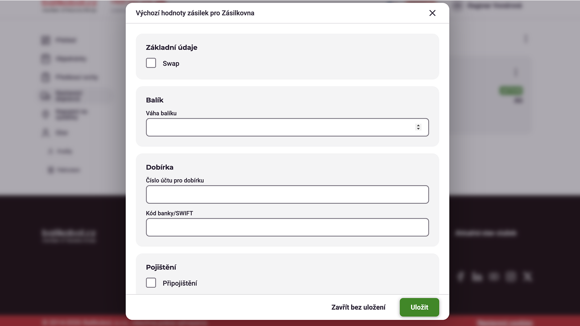This screenshot has width=580, height=326.
Task: Close the Výchozí hodnoty zásilek dialog
Action: tap(432, 13)
